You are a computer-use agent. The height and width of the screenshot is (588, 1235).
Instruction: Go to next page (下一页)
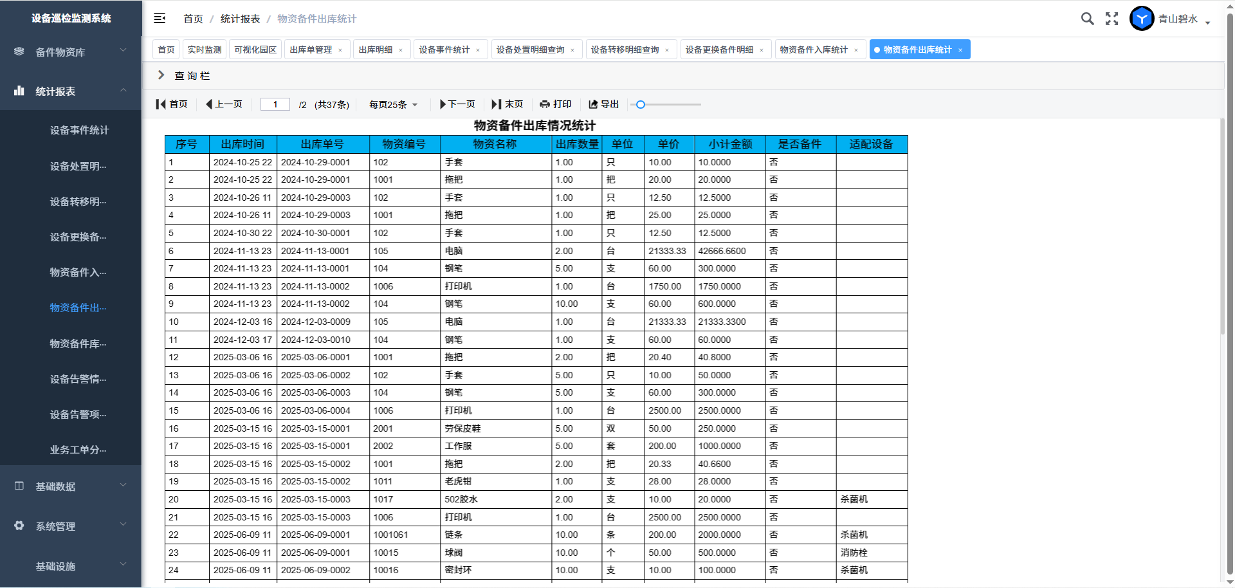pos(457,104)
